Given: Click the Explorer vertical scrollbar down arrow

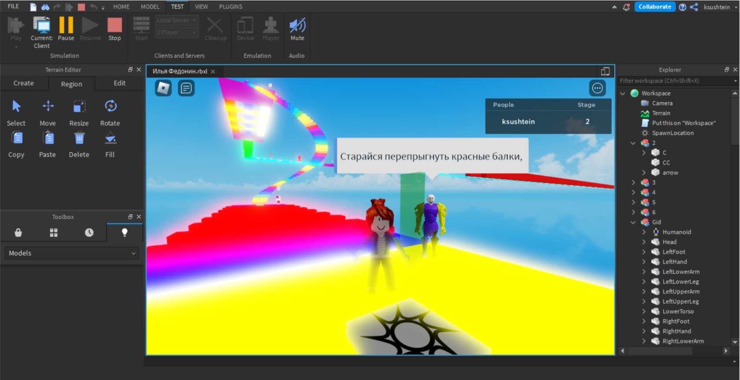Looking at the screenshot, I should coord(735,342).
